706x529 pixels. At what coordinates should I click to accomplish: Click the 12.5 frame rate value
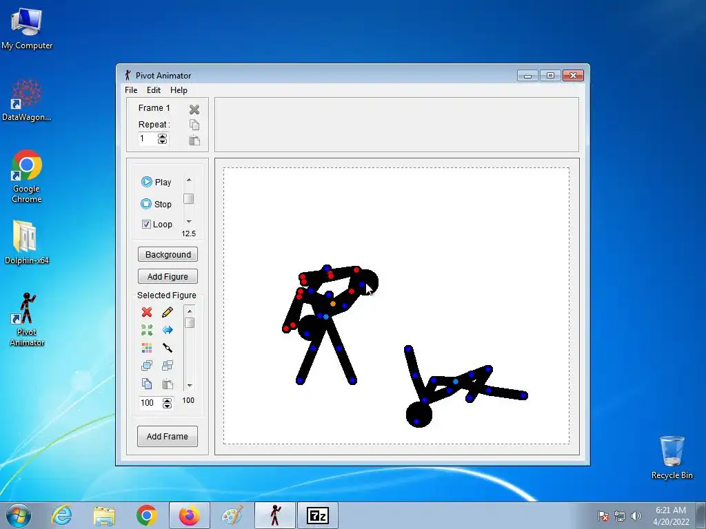pos(189,234)
